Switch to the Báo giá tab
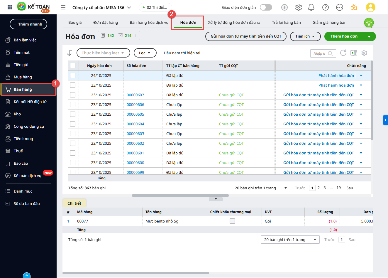This screenshot has height=278, width=388. [75, 22]
